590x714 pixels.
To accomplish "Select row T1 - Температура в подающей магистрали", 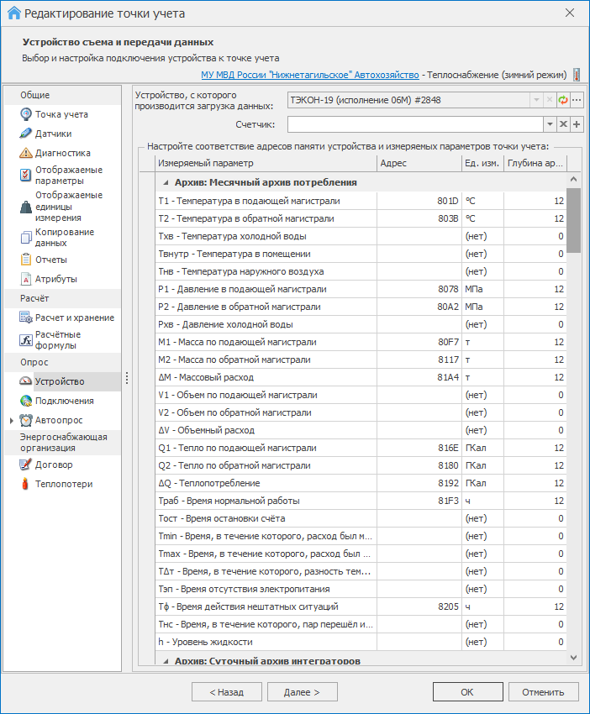I will [361, 201].
